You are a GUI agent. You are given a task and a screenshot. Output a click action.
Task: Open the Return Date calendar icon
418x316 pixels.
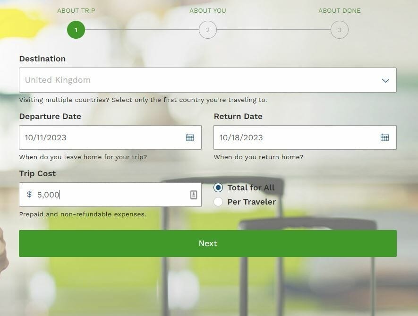384,137
